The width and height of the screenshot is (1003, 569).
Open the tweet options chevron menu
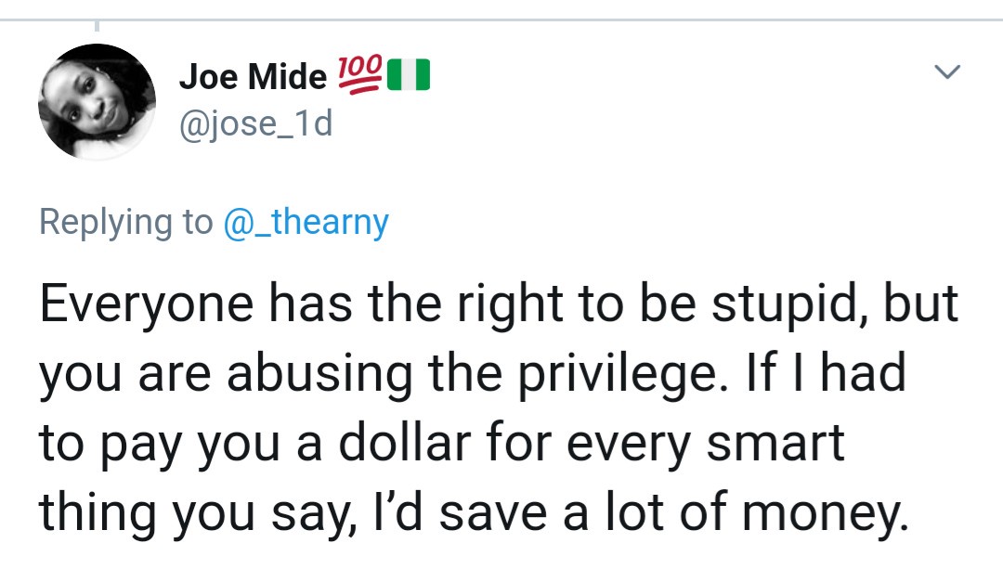click(x=946, y=71)
